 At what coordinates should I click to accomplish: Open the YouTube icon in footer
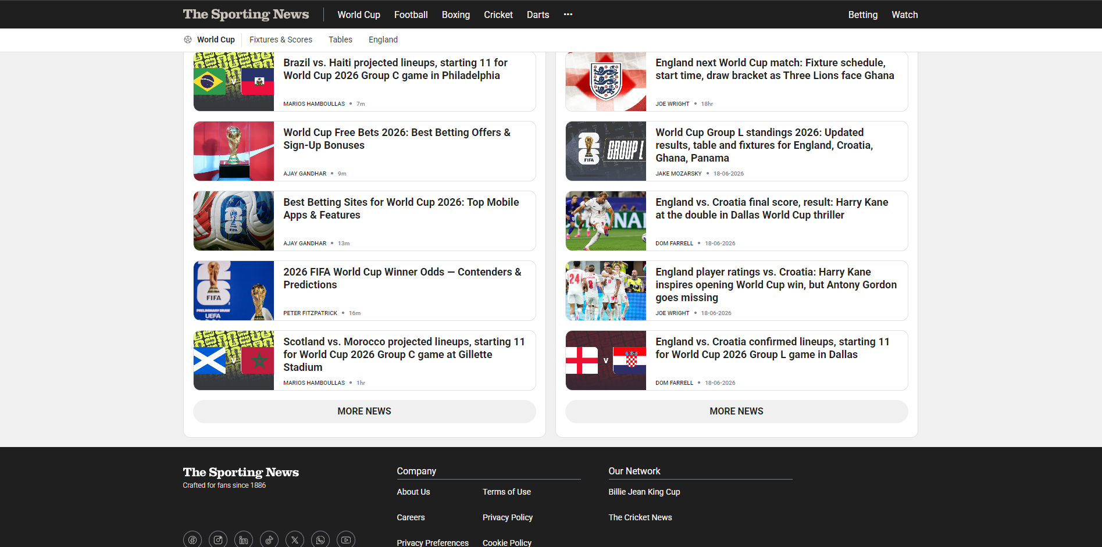346,539
